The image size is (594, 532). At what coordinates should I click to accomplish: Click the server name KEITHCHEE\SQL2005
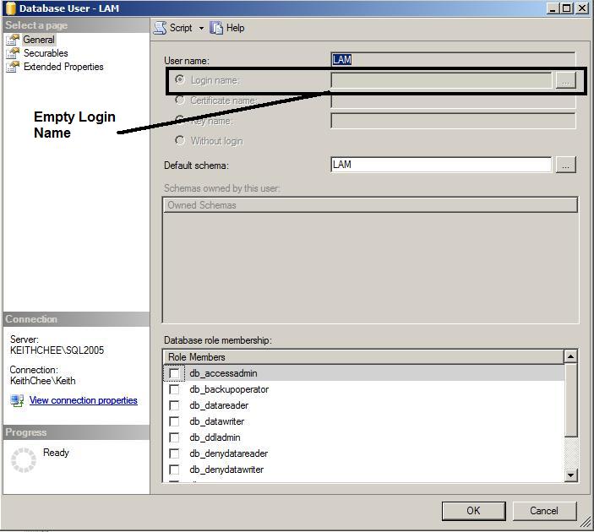57,350
